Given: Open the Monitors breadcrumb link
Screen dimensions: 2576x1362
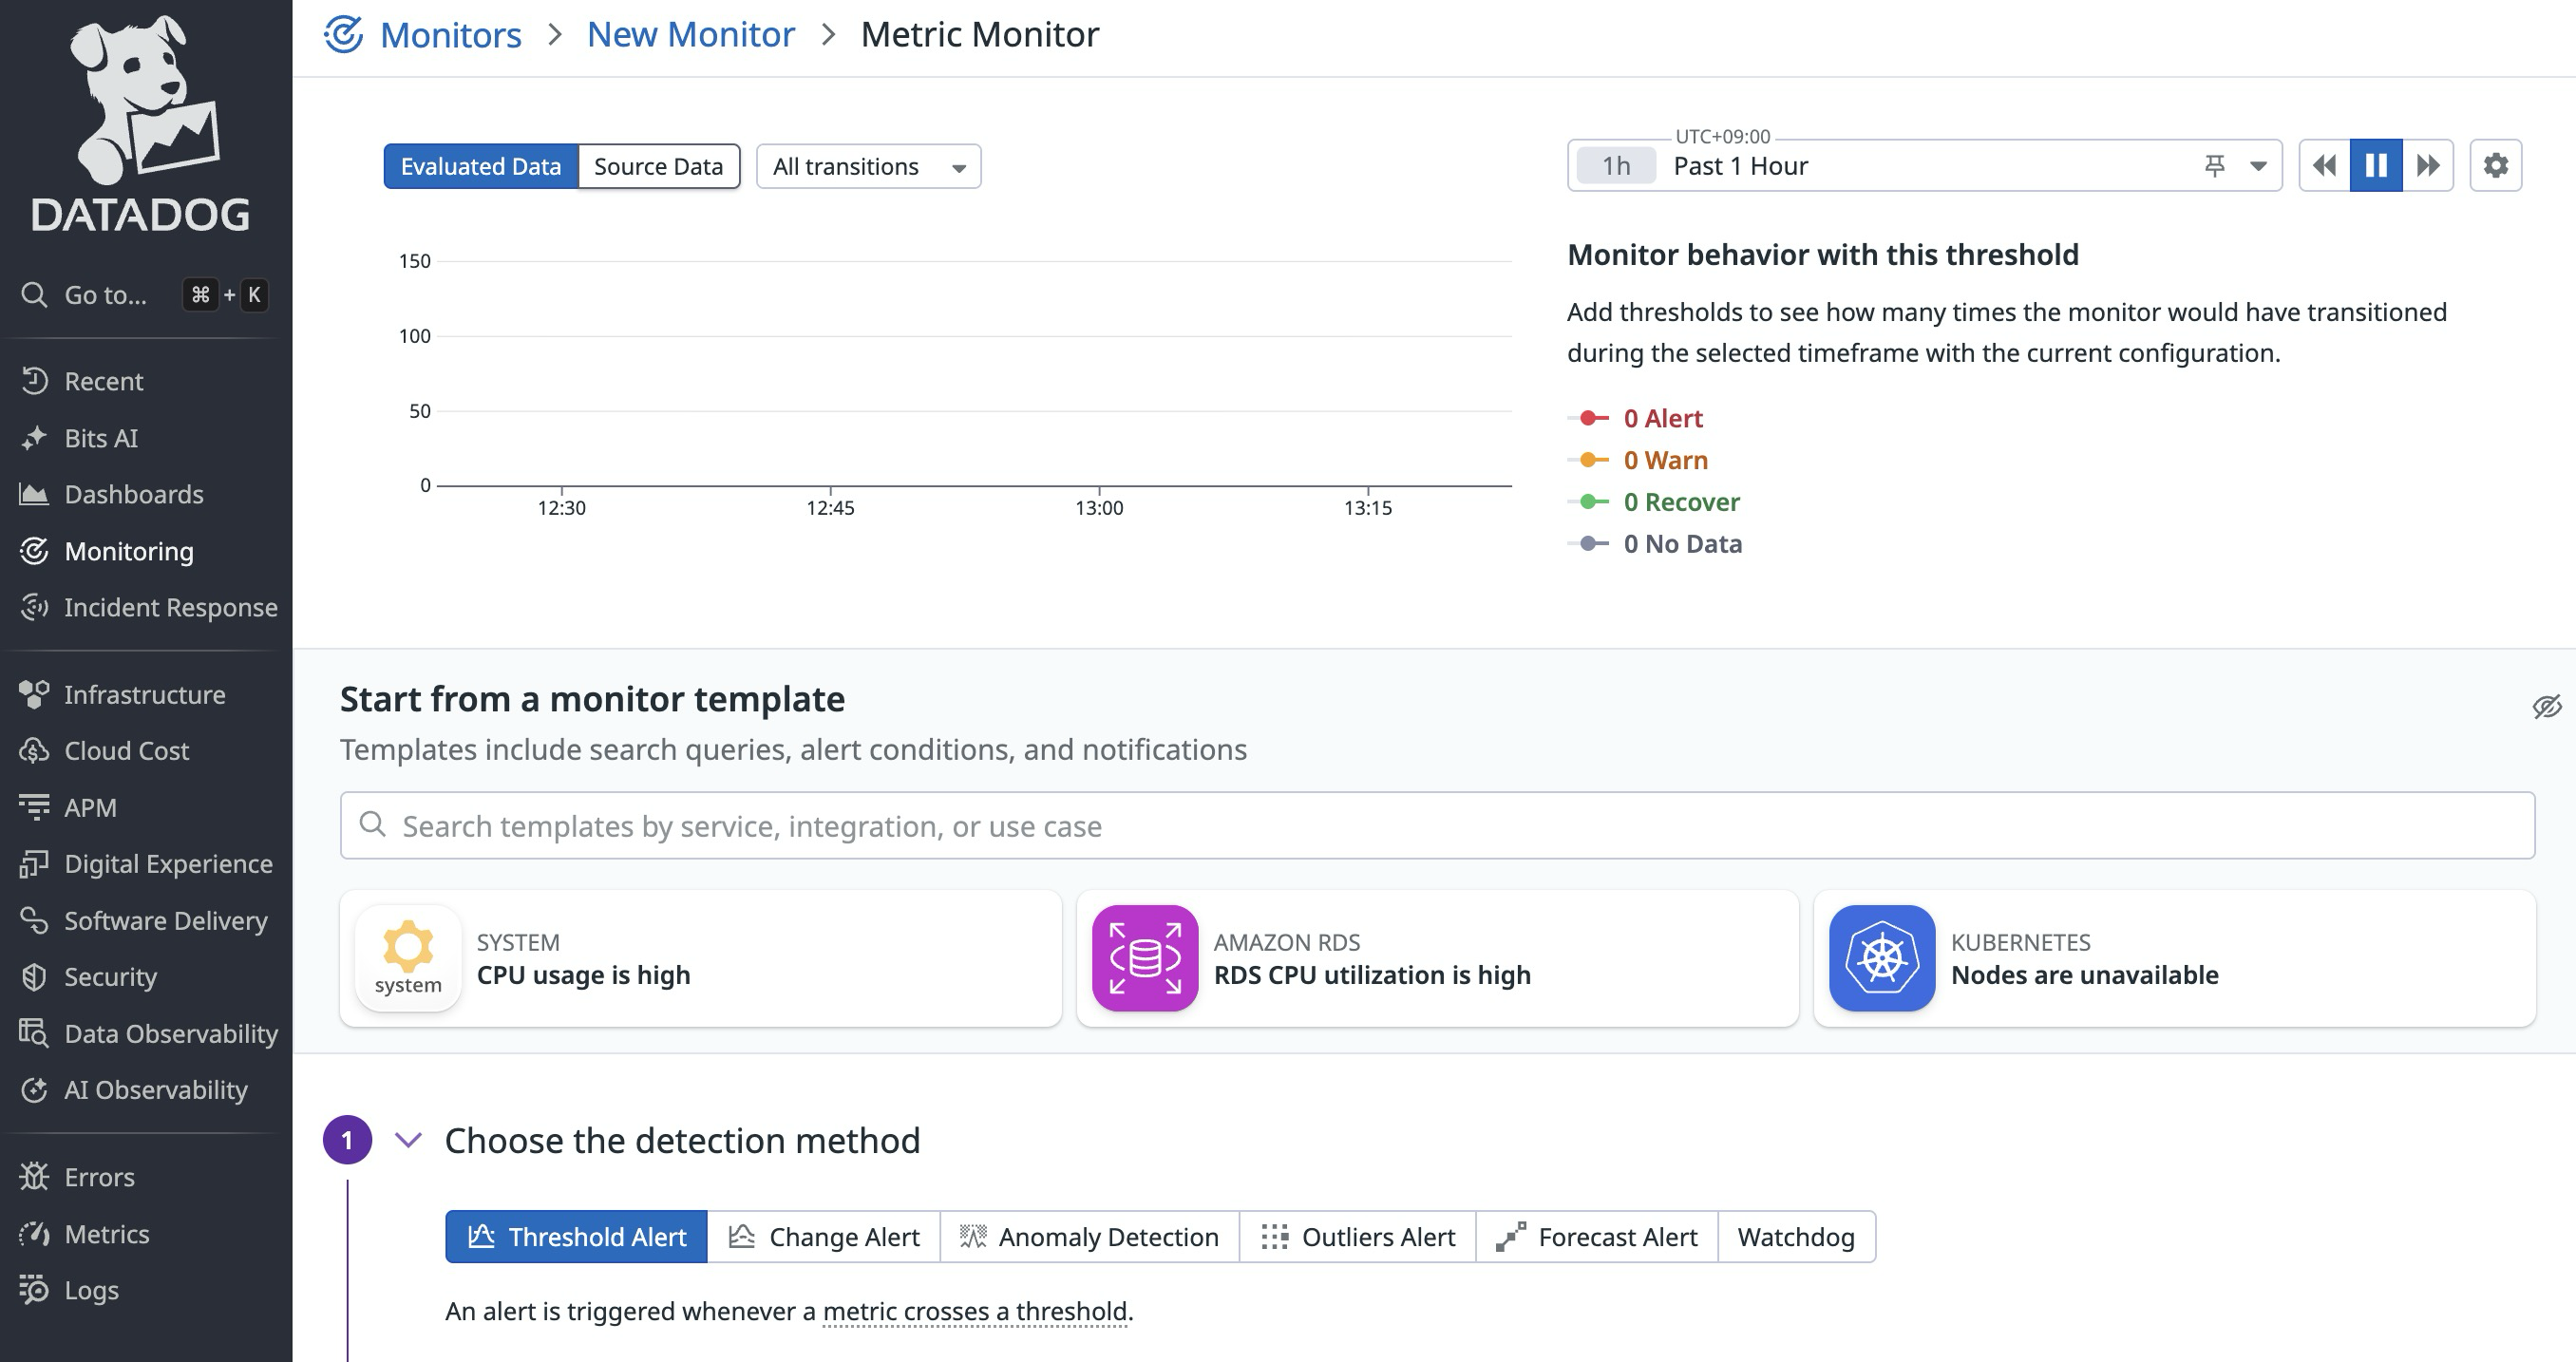Looking at the screenshot, I should point(450,34).
